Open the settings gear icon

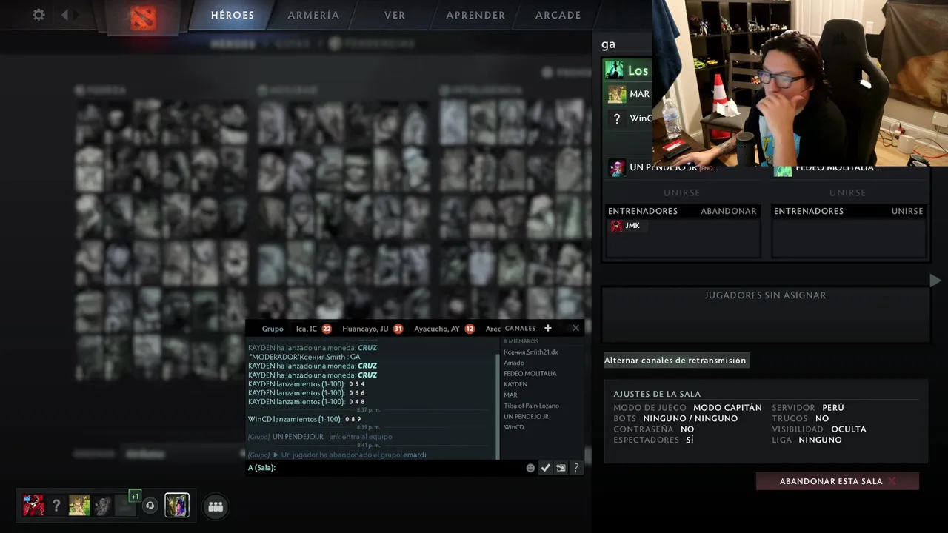39,15
